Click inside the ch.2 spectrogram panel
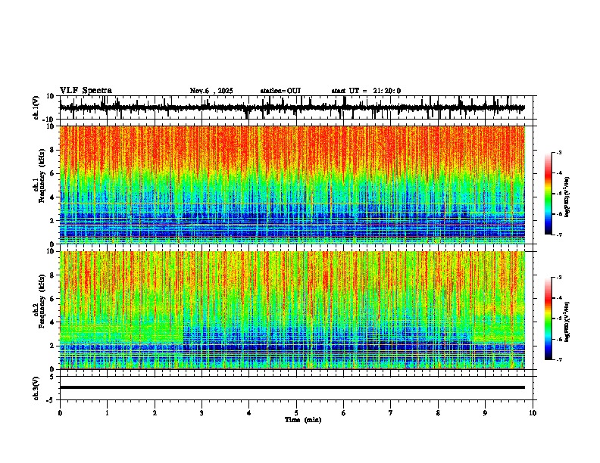 pos(292,310)
